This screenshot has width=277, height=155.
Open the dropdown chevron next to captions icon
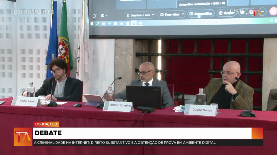[107, 16]
